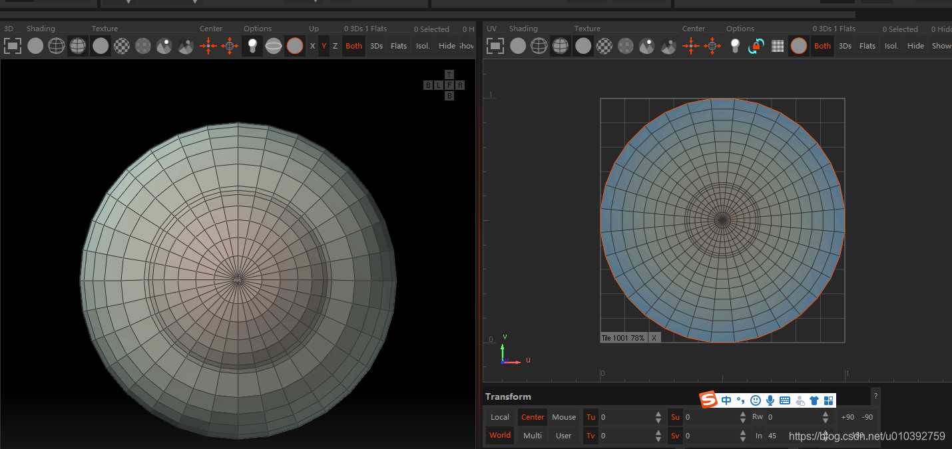This screenshot has height=449, width=952.
Task: Click the F face on the view cube
Action: point(449,85)
